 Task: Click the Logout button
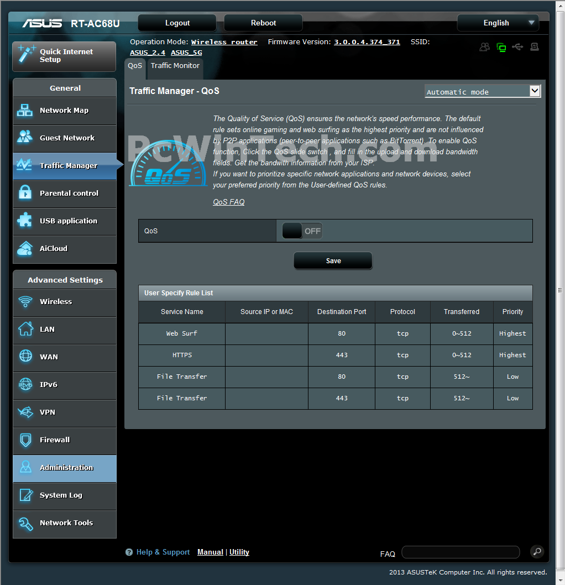[x=177, y=23]
